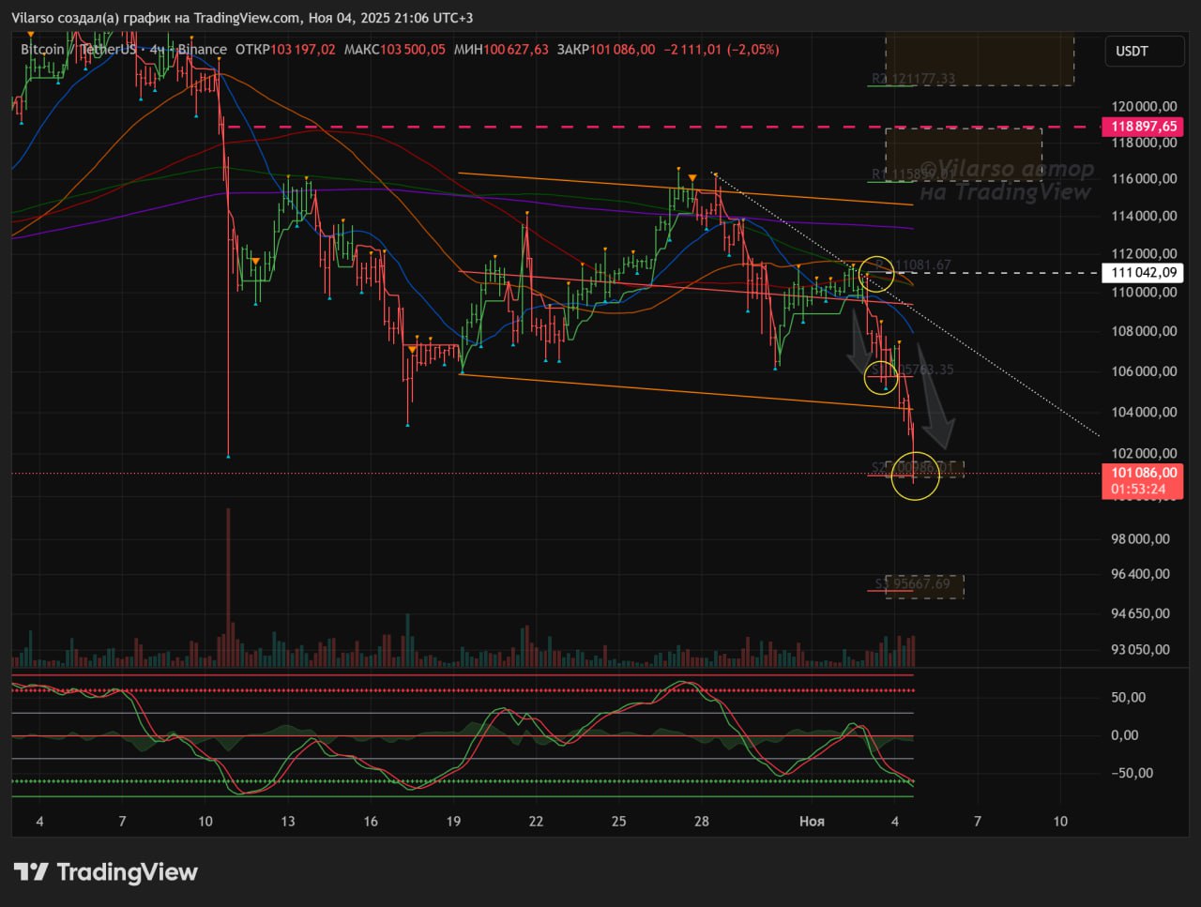Click the small gray down arrow drawing
Image resolution: width=1201 pixels, height=907 pixels.
(x=859, y=342)
